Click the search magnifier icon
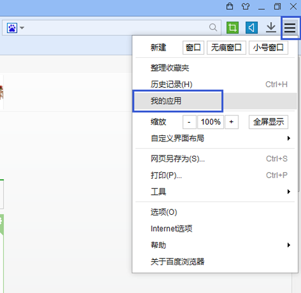This screenshot has width=301, height=293. 213,28
